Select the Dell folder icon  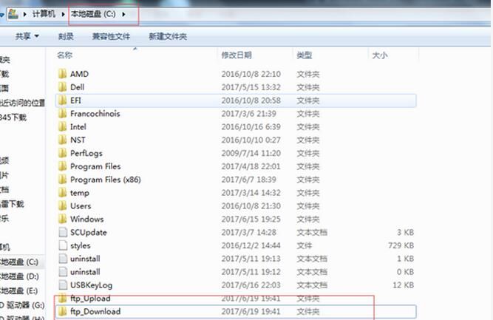(62, 87)
